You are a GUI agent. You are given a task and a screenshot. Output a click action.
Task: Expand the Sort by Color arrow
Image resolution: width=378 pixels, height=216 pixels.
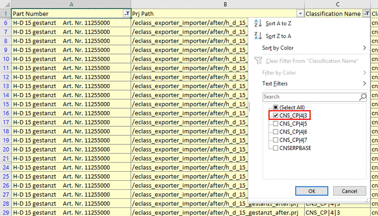point(364,48)
